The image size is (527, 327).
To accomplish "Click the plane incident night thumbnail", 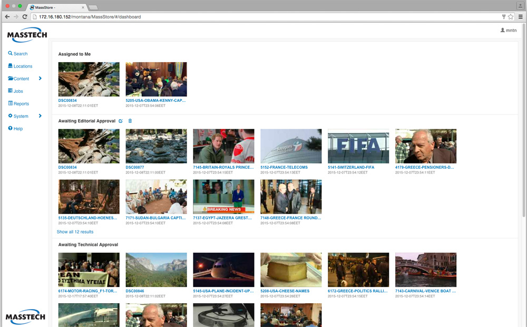I will pyautogui.click(x=223, y=270).
